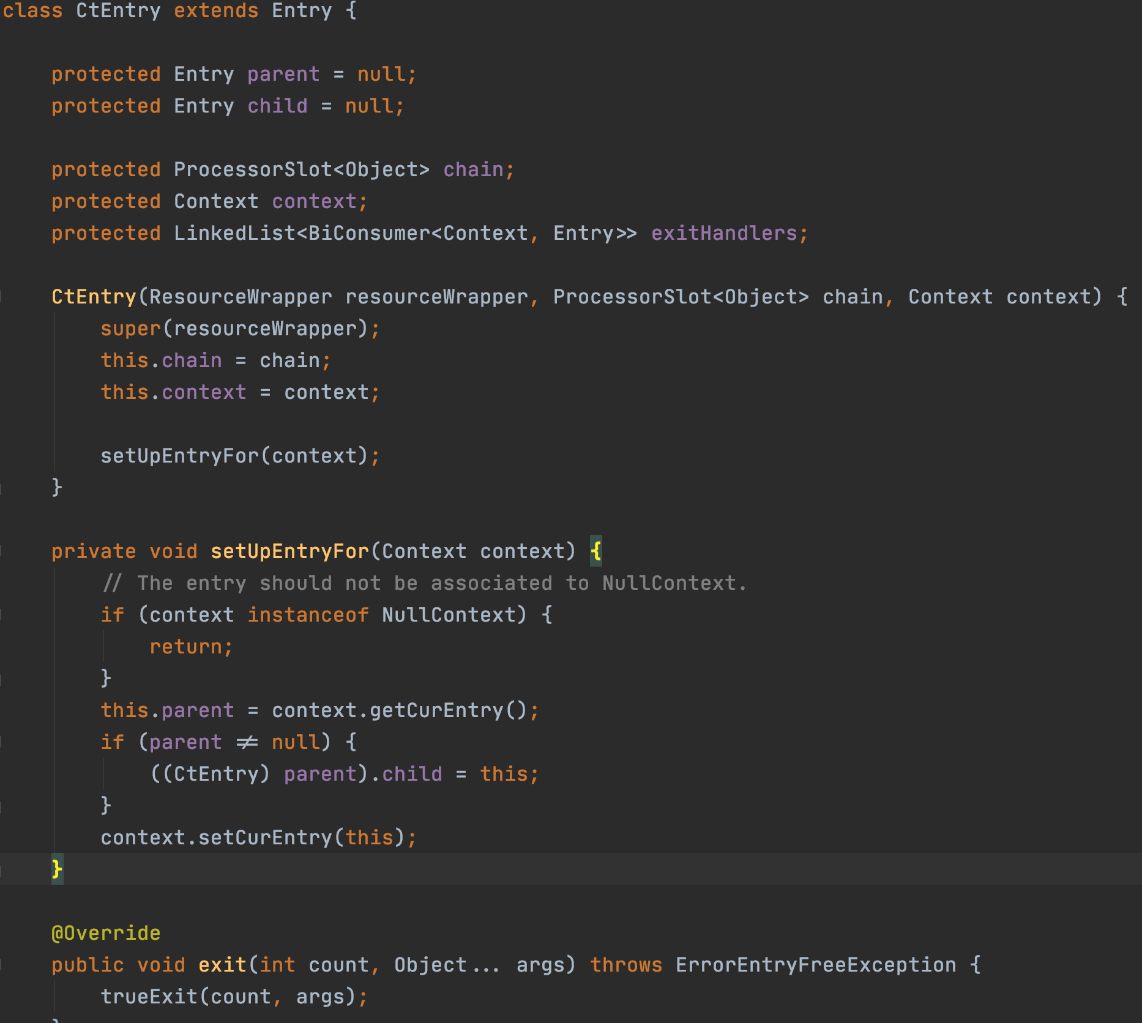The height and width of the screenshot is (1023, 1142).
Task: Click the not-equals operator in the parent null check
Action: pyautogui.click(x=247, y=743)
